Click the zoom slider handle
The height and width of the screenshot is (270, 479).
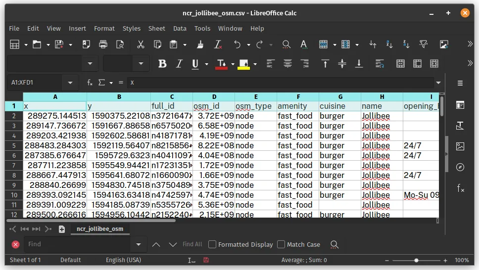coord(416,261)
